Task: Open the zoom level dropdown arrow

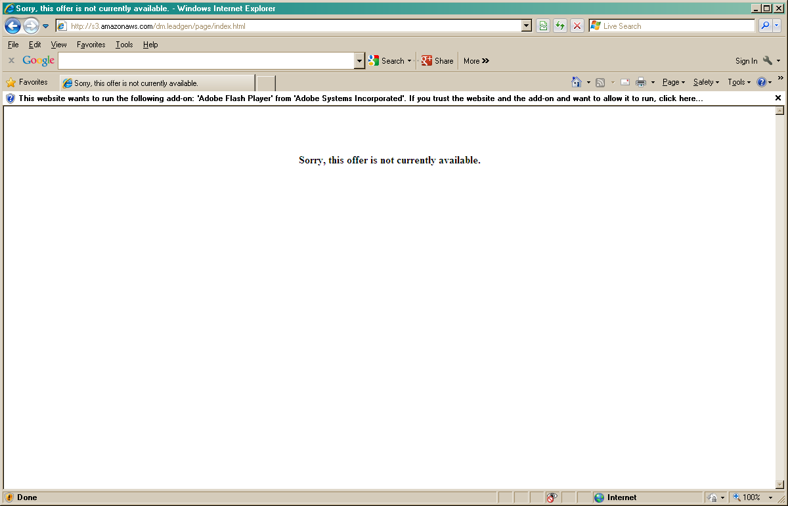Action: coord(771,497)
